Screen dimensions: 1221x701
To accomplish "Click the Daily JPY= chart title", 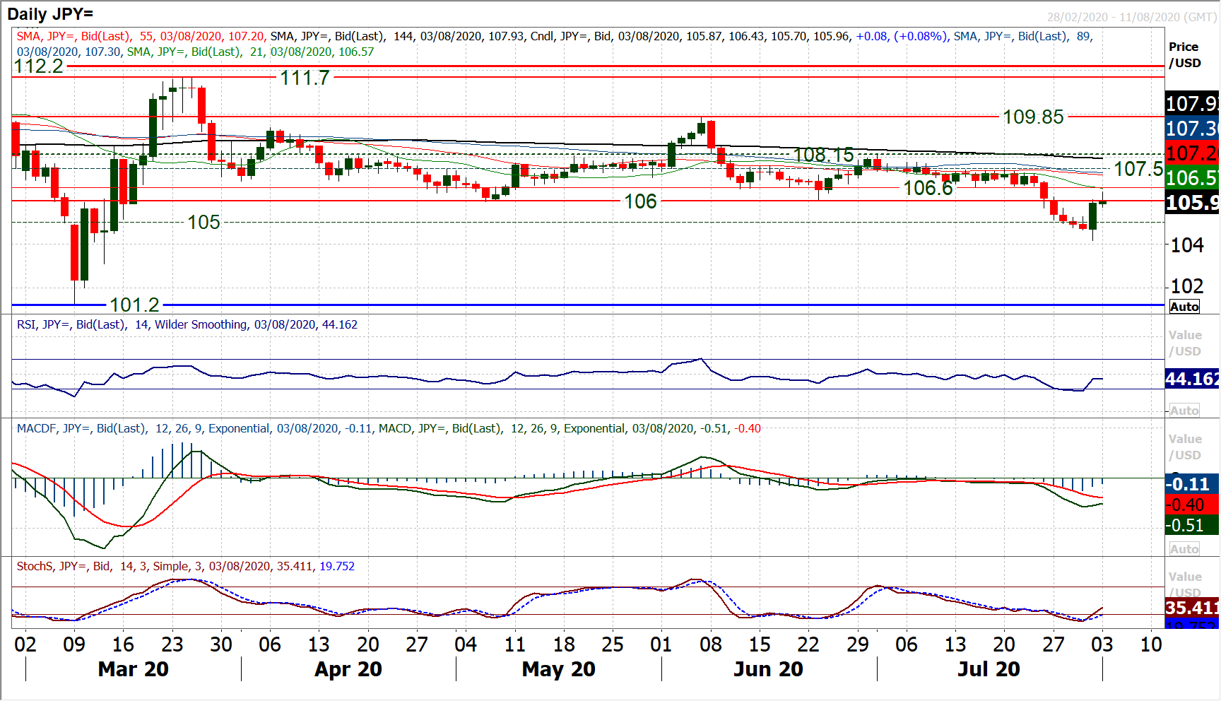I will (50, 14).
